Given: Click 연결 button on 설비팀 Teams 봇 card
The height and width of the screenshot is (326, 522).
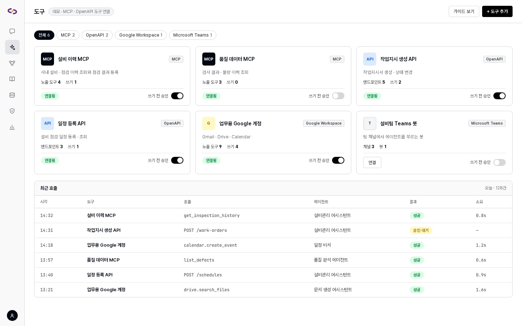Looking at the screenshot, I should tap(372, 163).
